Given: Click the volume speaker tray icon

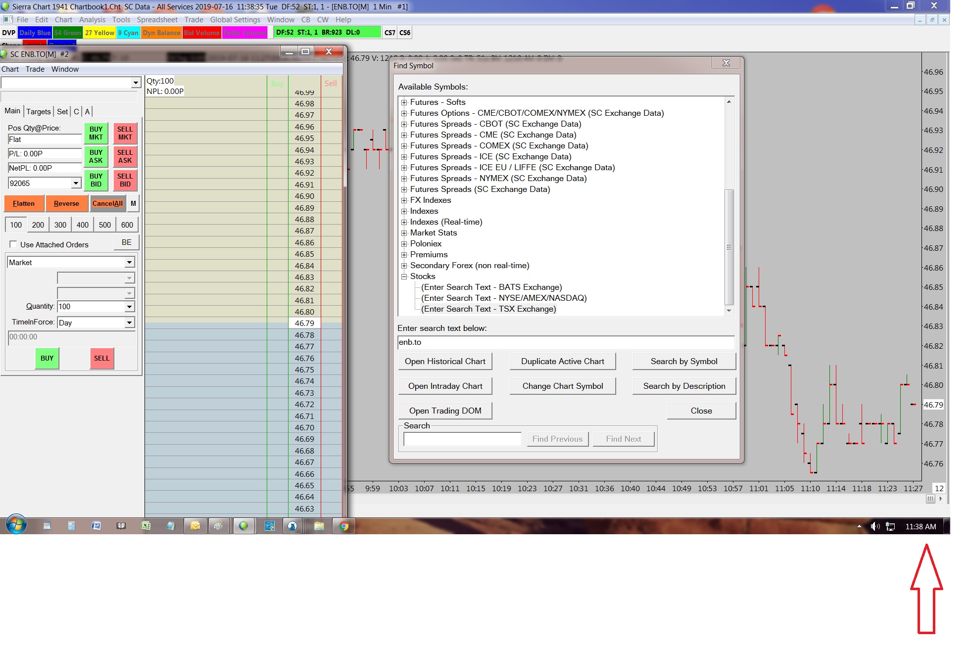Looking at the screenshot, I should click(x=874, y=526).
